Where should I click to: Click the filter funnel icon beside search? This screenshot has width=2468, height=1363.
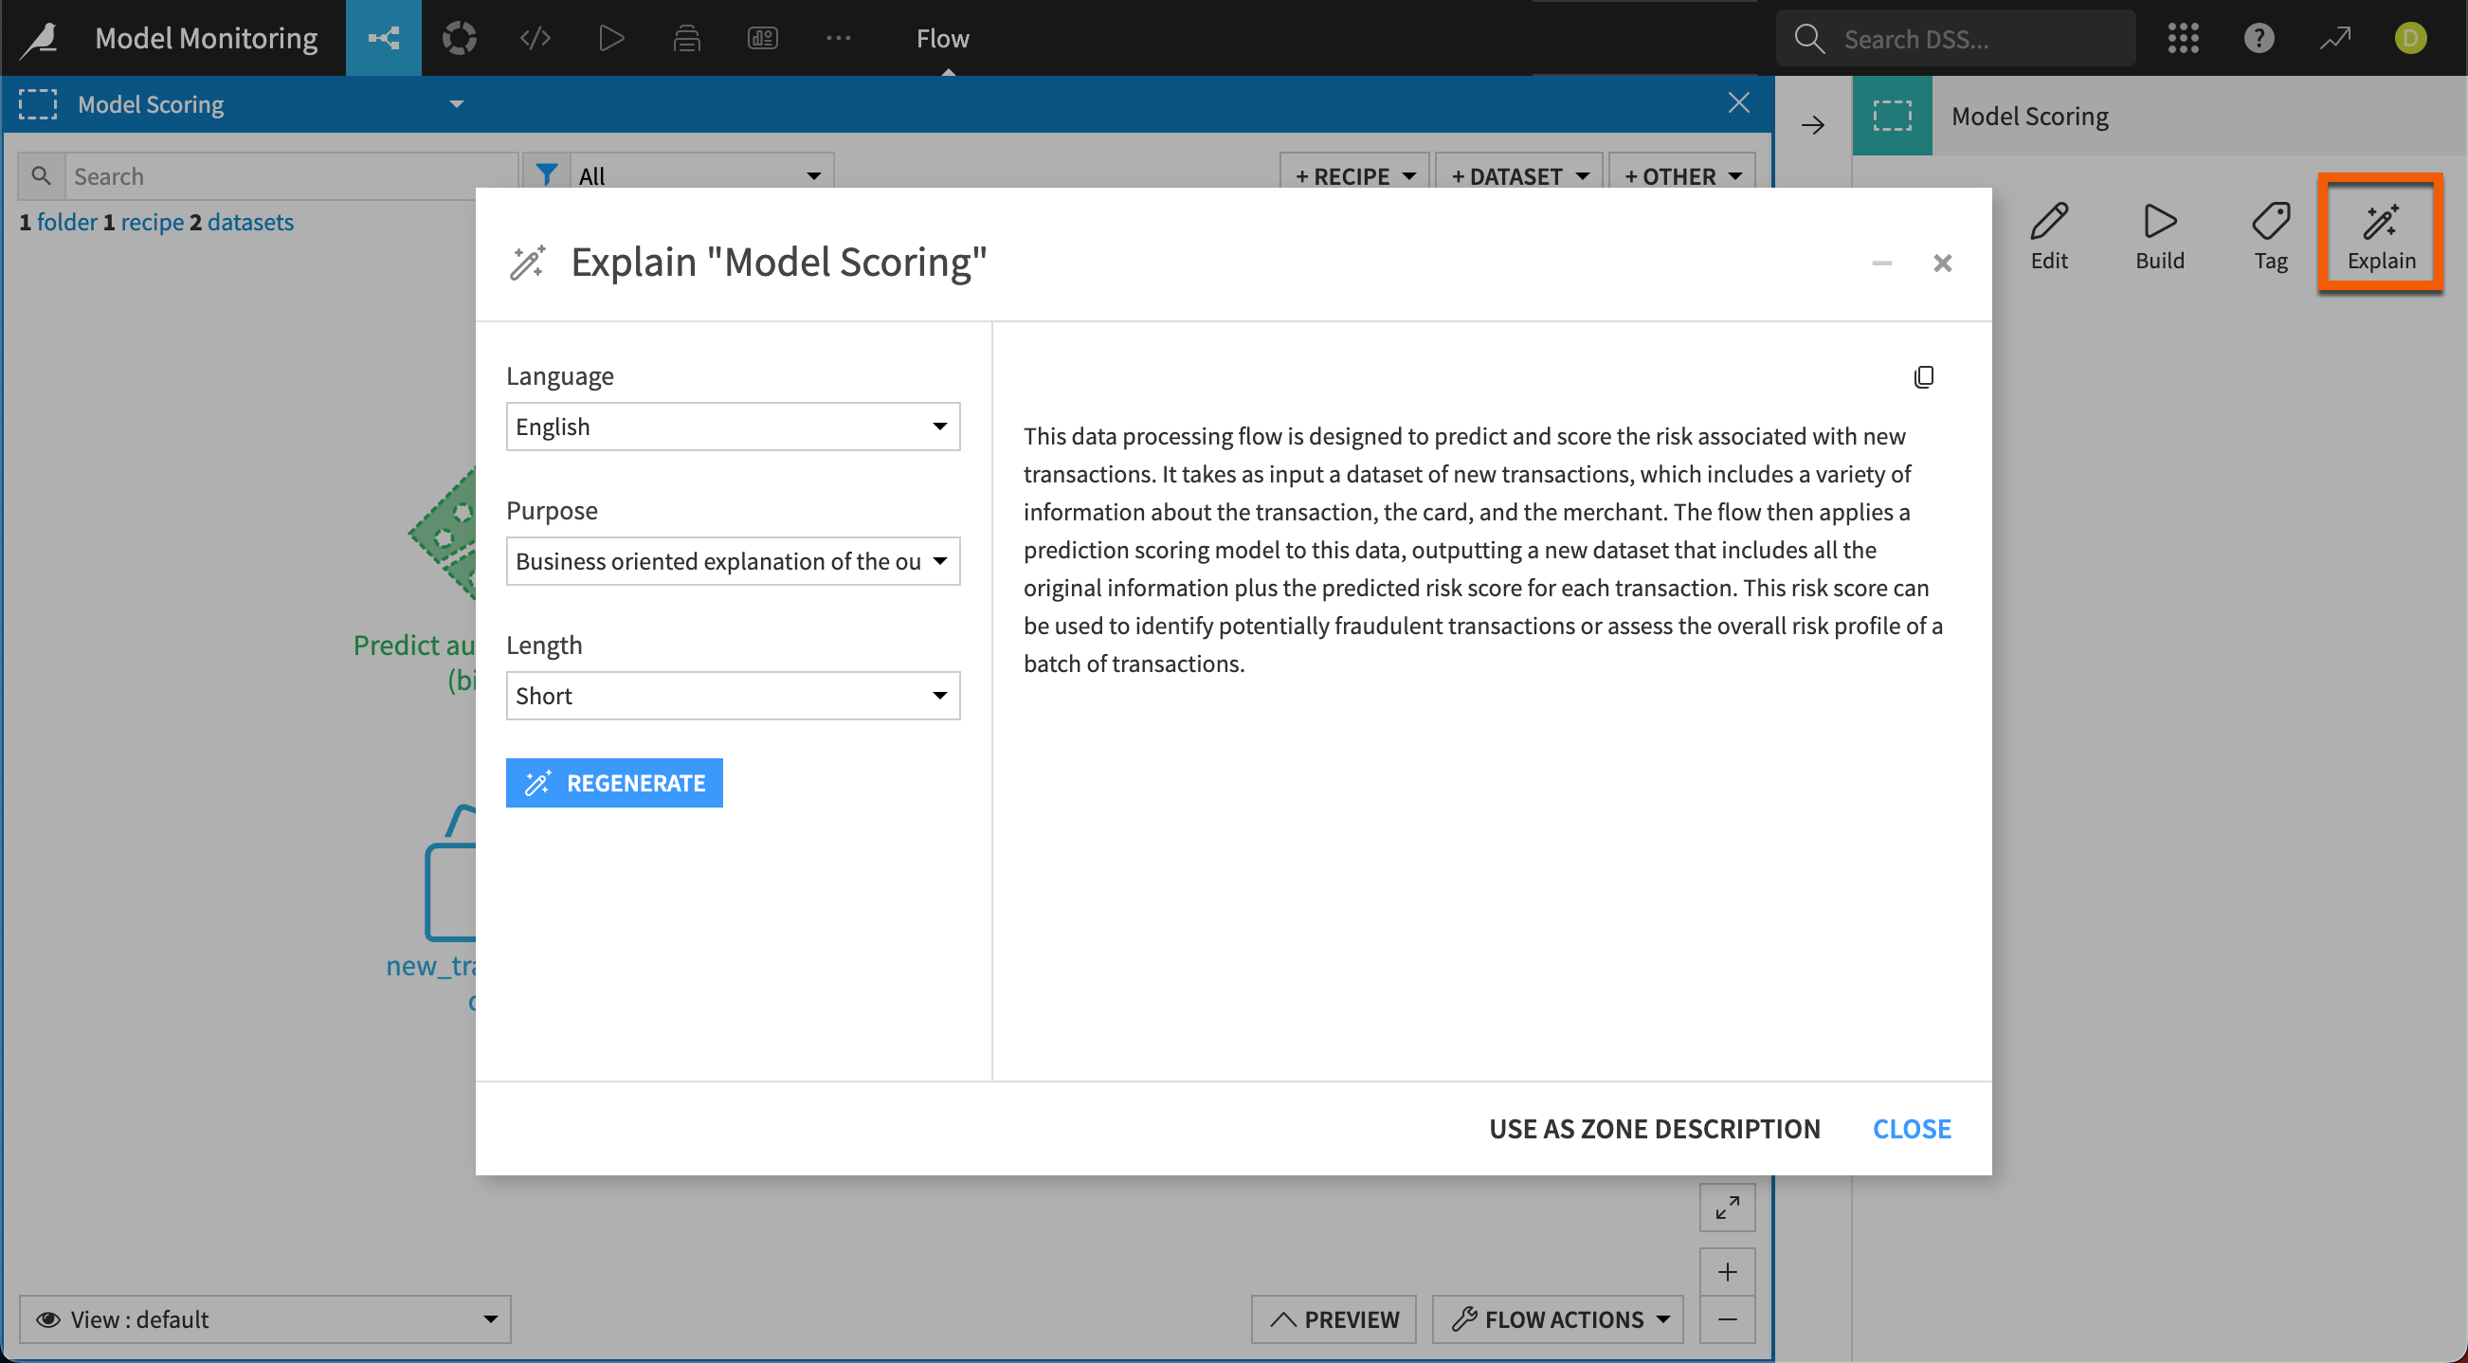pos(548,174)
